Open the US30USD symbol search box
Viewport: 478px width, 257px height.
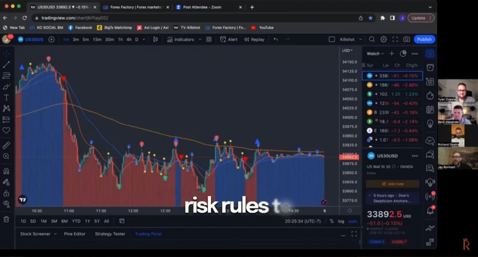(31, 40)
